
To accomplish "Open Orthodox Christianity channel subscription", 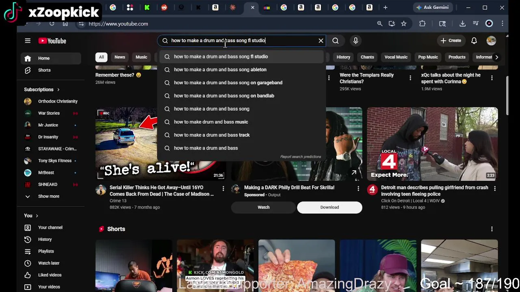I will click(x=51, y=101).
